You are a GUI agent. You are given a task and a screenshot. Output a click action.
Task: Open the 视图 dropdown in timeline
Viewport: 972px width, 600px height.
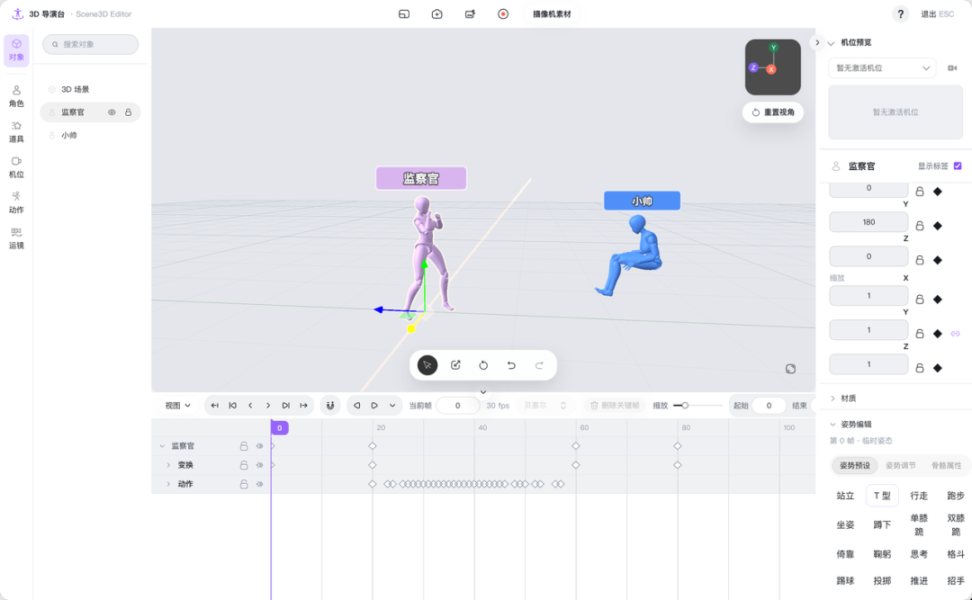pos(177,406)
